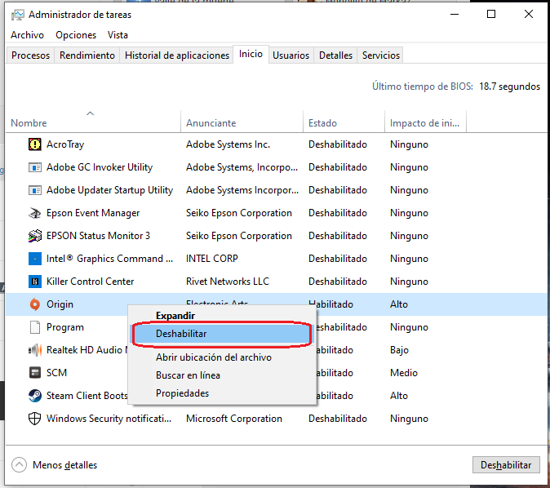Click the Killer Control Center icon

[35, 282]
